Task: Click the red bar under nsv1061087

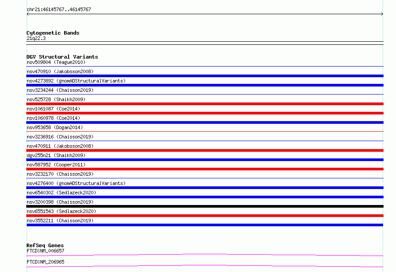Action: (x=205, y=113)
